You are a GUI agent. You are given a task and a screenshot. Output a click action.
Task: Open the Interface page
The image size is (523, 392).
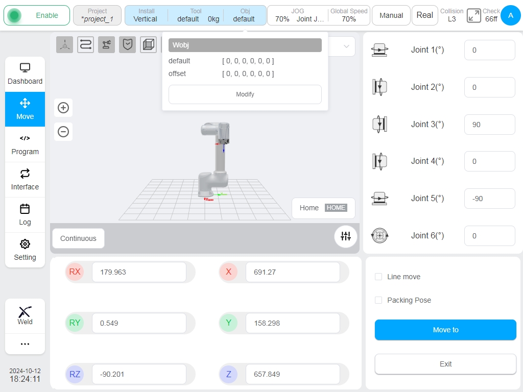coord(25,180)
